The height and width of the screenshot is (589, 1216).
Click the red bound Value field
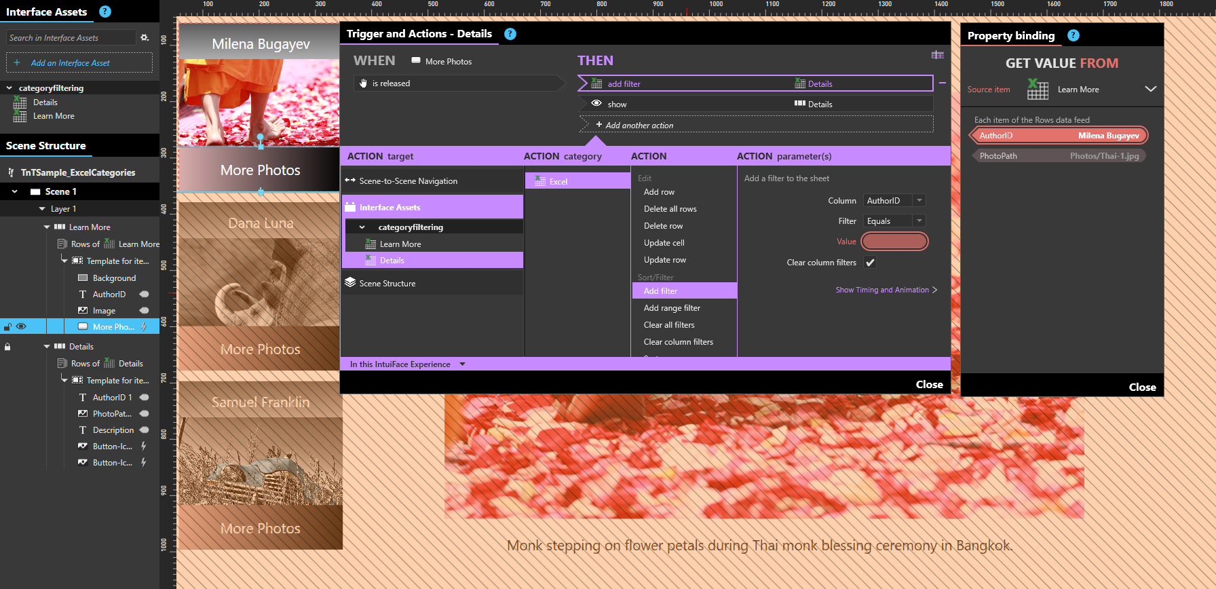pyautogui.click(x=894, y=242)
